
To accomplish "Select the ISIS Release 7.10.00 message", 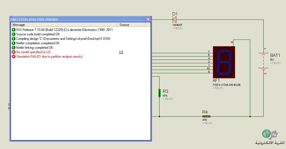I will click(x=65, y=30).
